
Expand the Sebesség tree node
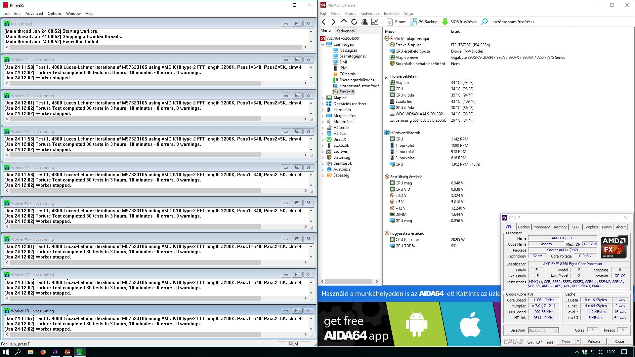323,175
